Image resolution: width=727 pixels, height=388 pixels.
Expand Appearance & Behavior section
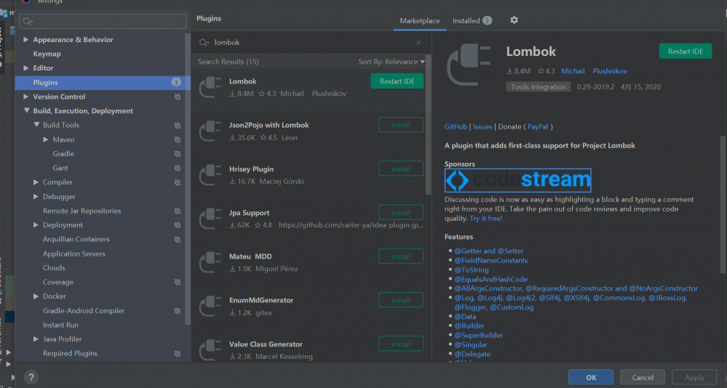click(26, 40)
